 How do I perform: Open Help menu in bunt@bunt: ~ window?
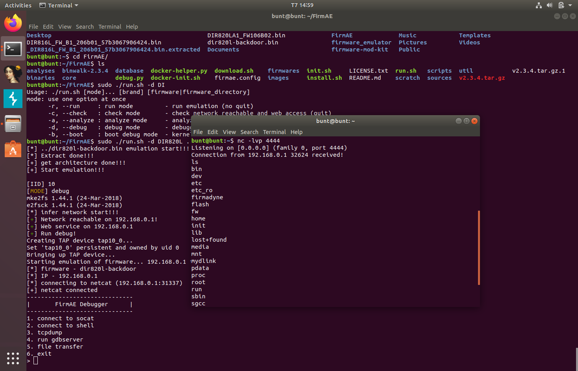pyautogui.click(x=296, y=132)
